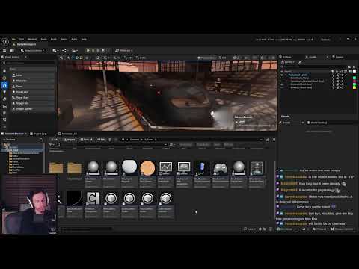This screenshot has height=269, width=359.
Task: Click the Player Start item in Place Actors
Action: (32, 98)
